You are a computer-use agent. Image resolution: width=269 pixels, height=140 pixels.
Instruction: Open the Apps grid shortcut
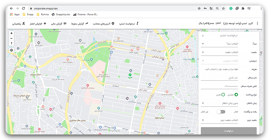pyautogui.click(x=15, y=14)
